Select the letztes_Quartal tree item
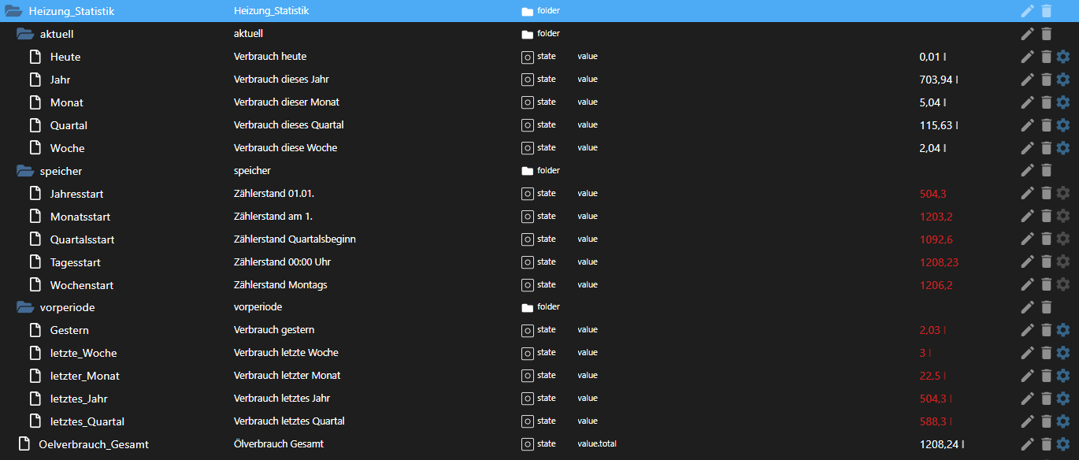 click(87, 421)
